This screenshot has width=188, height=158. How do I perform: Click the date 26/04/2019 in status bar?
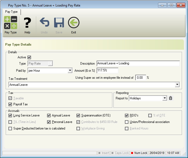pyautogui.click(x=157, y=153)
